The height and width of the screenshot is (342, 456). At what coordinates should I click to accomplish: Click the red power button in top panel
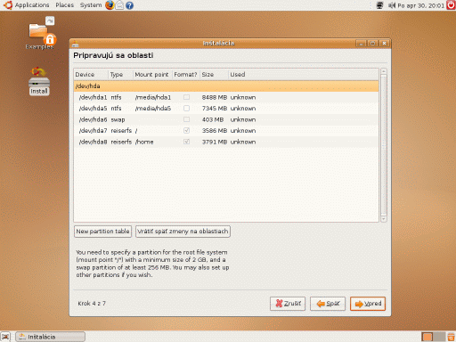pos(451,5)
